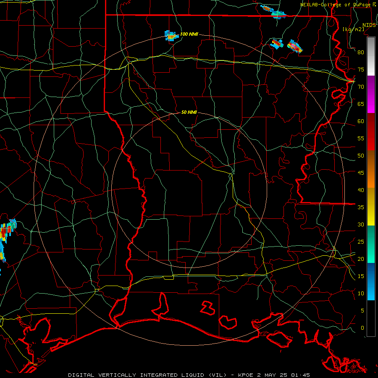The width and height of the screenshot is (378, 378).
Task: Click the "30" value on the color scale
Action: 361,224
